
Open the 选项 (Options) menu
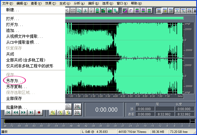(x=108, y=3)
